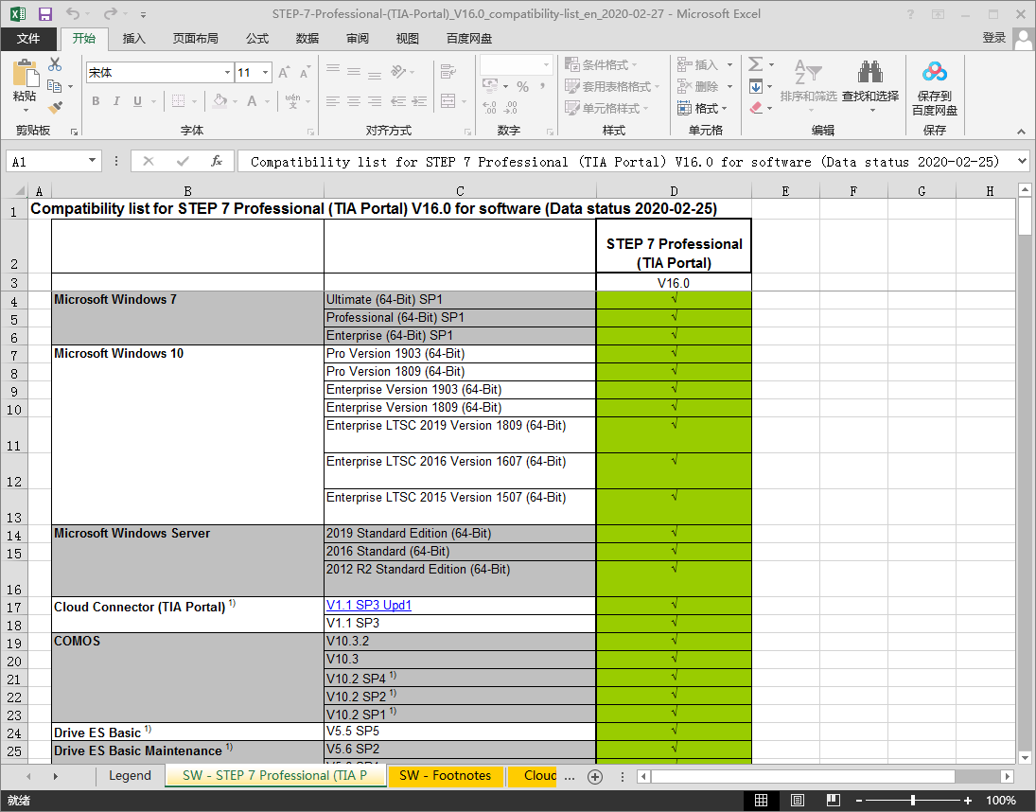
Task: Open the font size dropdown
Action: pos(266,73)
